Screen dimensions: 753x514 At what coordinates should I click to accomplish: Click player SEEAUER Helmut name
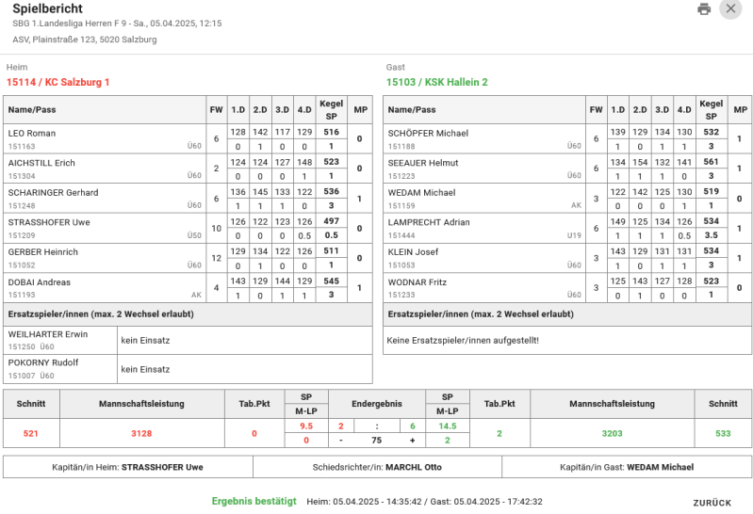point(423,163)
